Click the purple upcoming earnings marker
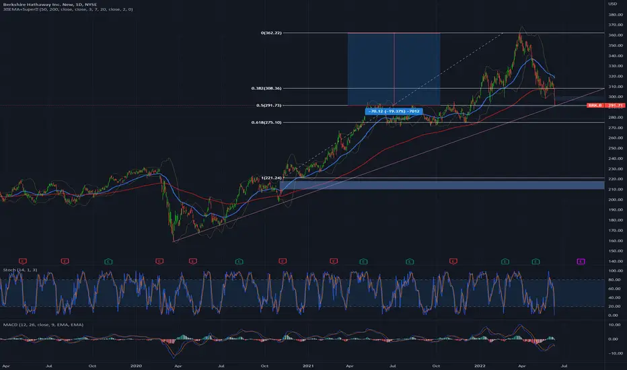Viewport: 627px width, 370px height. click(581, 261)
